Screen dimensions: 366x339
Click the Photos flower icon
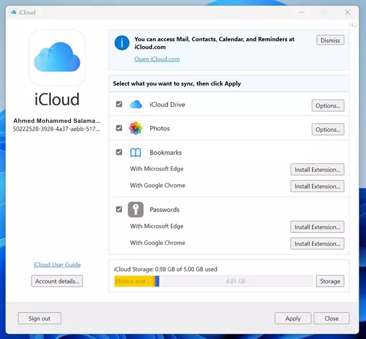pos(135,128)
